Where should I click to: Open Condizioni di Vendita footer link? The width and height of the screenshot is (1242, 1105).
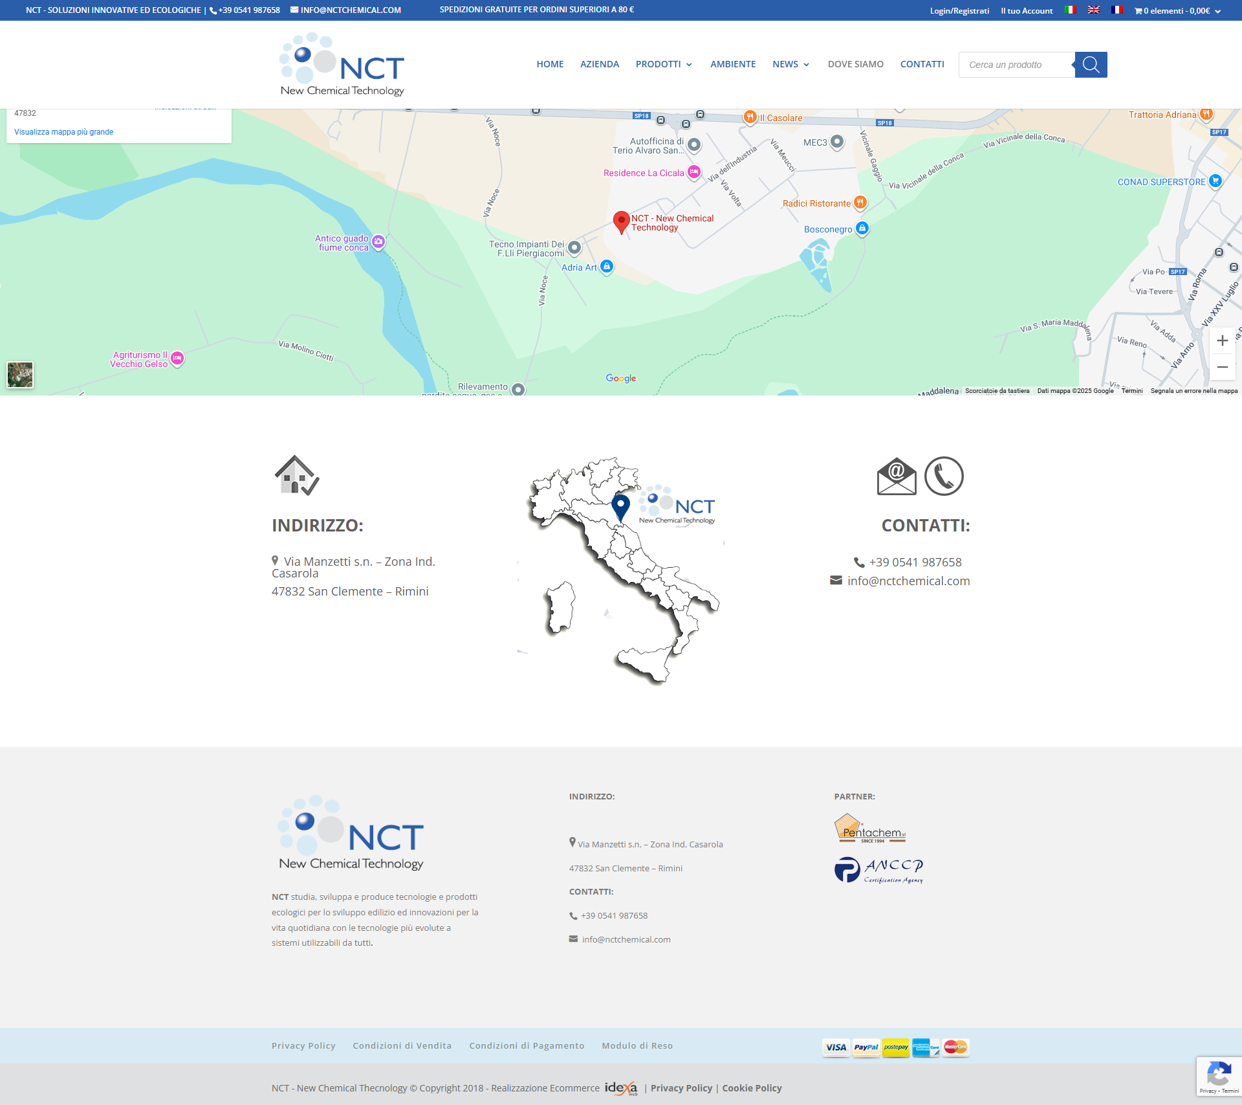[x=402, y=1045]
